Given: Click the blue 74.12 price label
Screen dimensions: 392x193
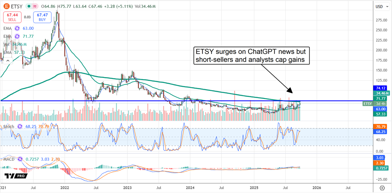Looking at the screenshot, I should point(380,88).
